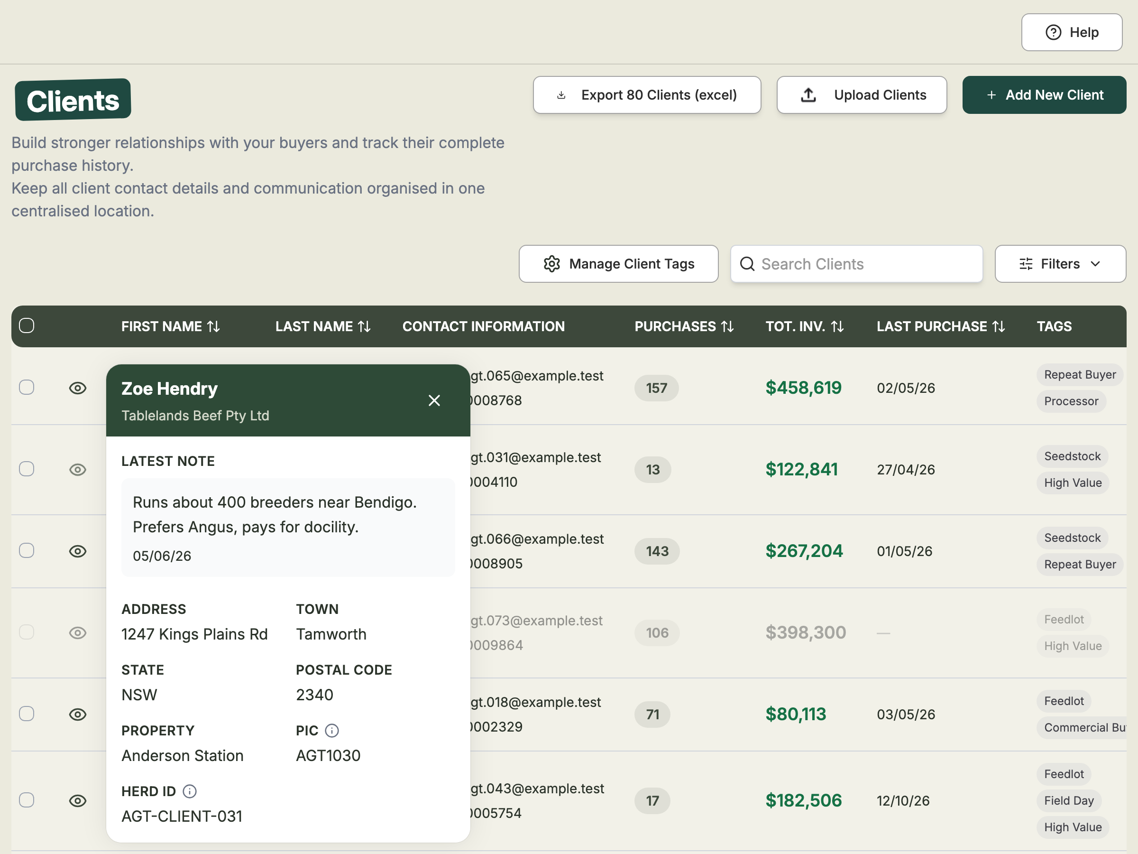Close the Zoe Hendry popup card
This screenshot has width=1138, height=854.
(434, 400)
